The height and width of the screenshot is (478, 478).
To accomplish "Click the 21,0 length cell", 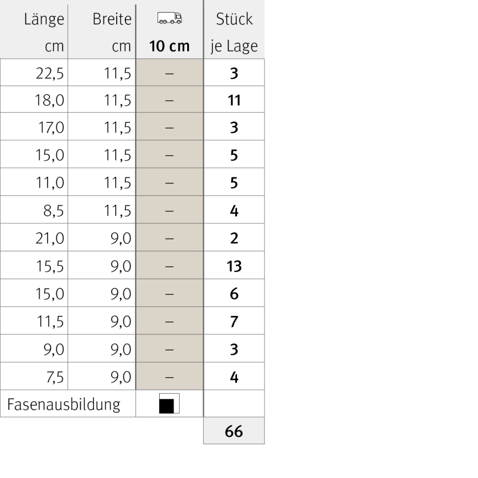I will click(34, 238).
